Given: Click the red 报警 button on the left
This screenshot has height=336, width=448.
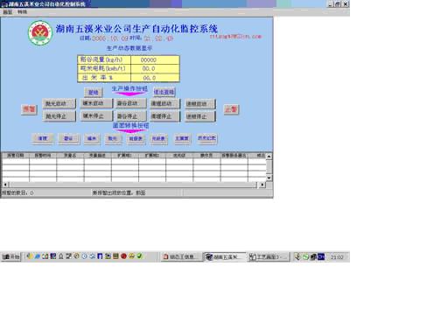Looking at the screenshot, I should [29, 109].
